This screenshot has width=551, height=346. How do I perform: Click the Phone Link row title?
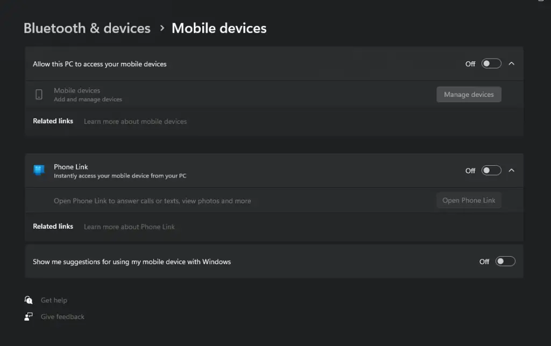(71, 167)
